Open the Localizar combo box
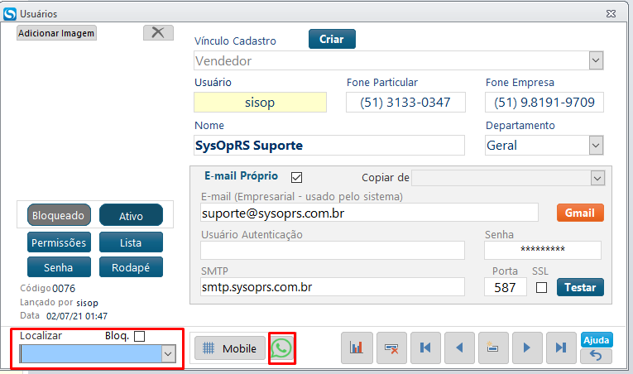633x374 pixels. (x=168, y=354)
